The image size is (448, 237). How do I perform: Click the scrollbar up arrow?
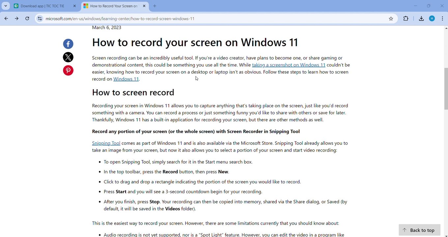[446, 28]
